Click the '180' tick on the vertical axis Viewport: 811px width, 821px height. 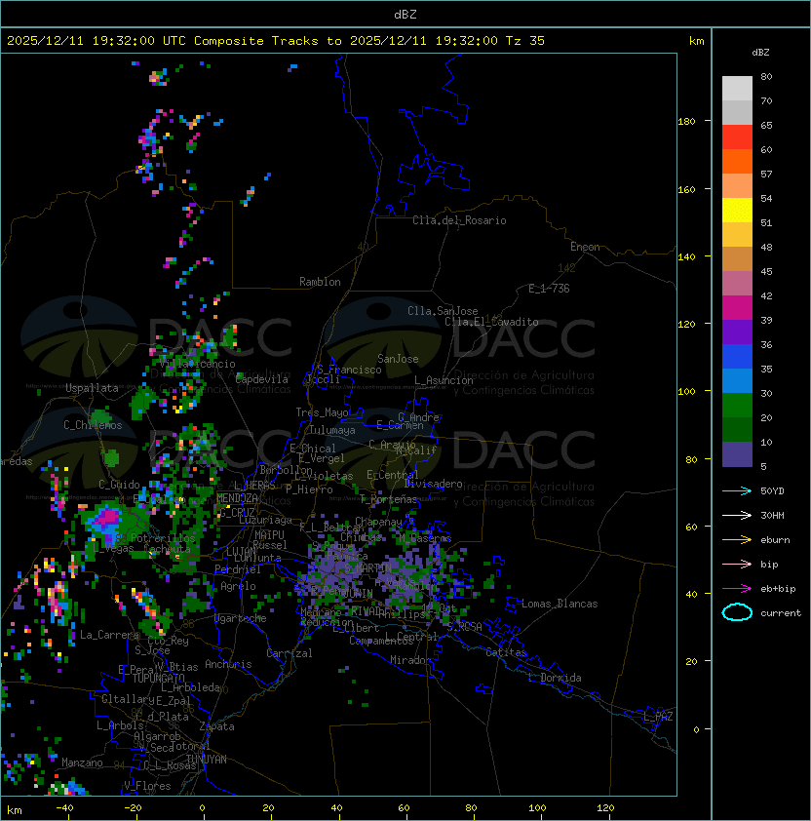coord(686,121)
